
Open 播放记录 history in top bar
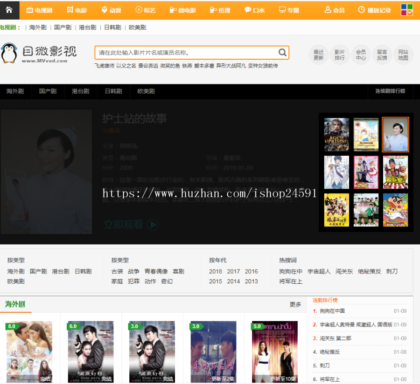374,10
